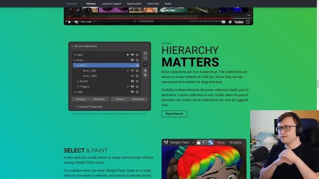The width and height of the screenshot is (319, 179).
Task: Move bone collection down arrow
Action: tap(145, 75)
